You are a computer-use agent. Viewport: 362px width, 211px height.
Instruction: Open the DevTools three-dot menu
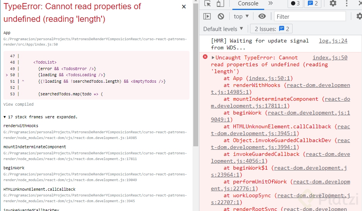(347, 3)
